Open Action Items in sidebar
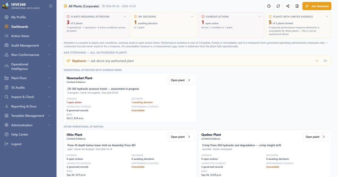 tap(28, 36)
